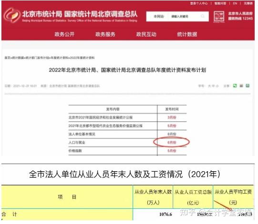258x224 pixels.
Task: Click the 无障碍 accessibility link
Action: coord(248,3)
